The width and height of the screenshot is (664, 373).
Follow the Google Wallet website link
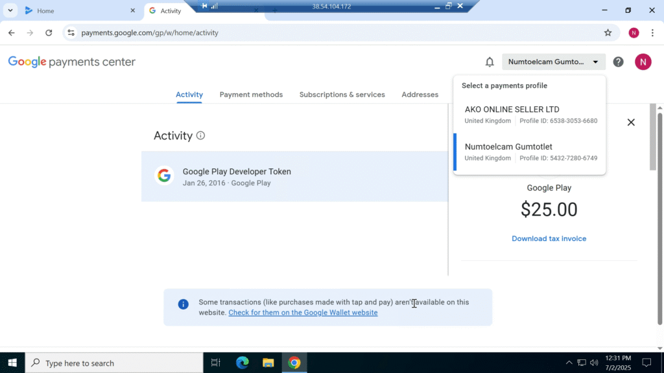(x=303, y=313)
